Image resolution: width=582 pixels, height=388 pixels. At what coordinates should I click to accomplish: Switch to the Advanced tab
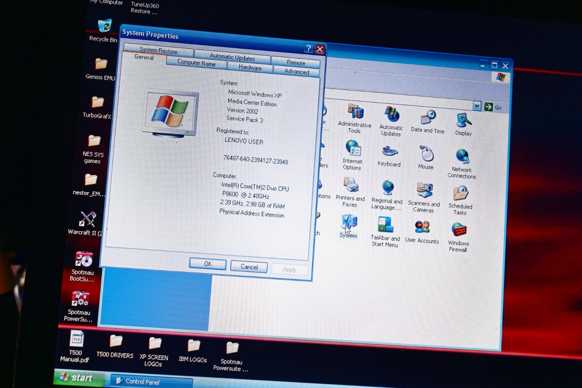pos(296,72)
